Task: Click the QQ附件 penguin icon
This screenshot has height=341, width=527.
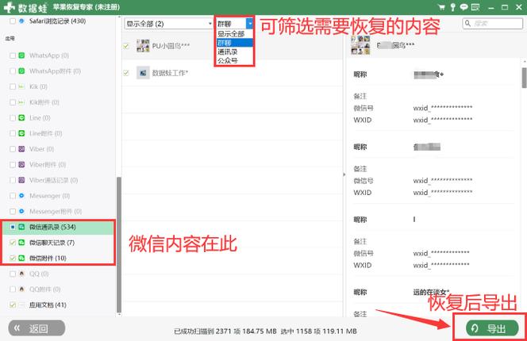Action: click(21, 289)
